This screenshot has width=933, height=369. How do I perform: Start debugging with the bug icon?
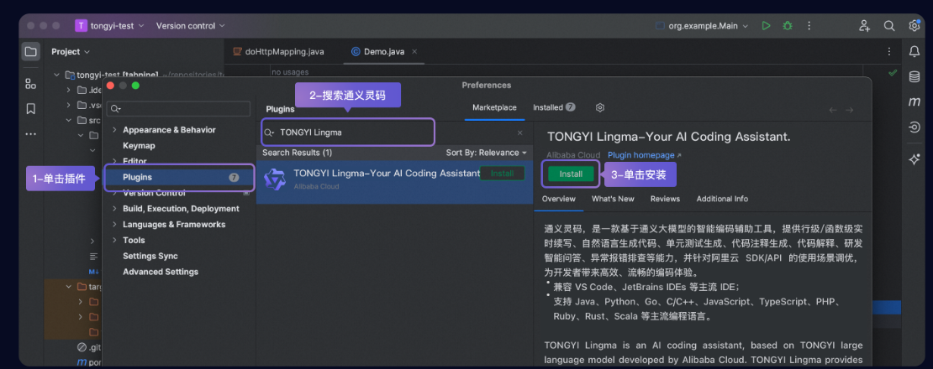click(x=788, y=25)
